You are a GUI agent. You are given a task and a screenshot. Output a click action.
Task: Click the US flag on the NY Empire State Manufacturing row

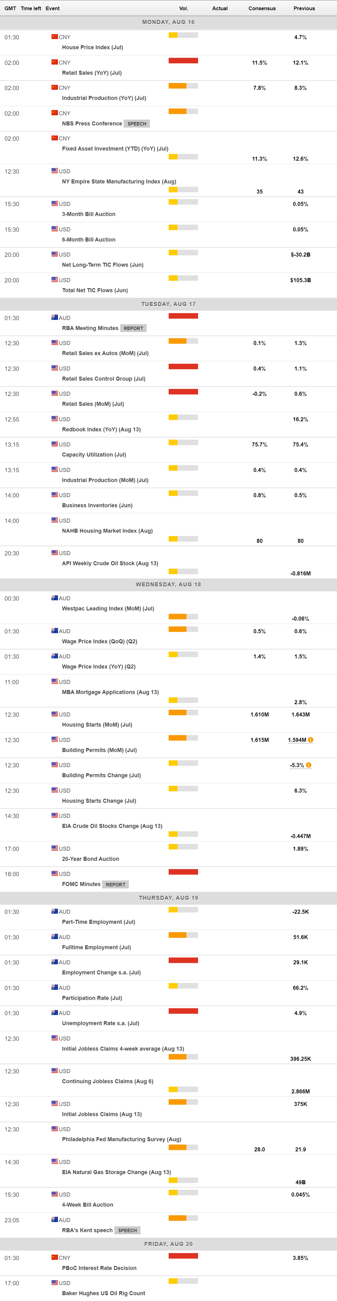pos(54,171)
